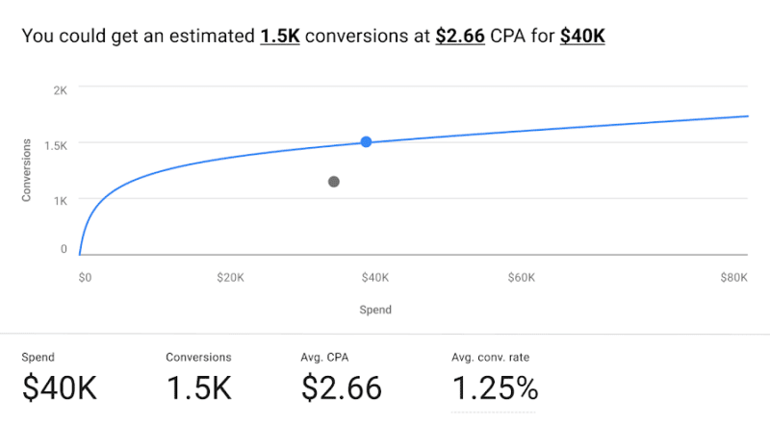Image resolution: width=770 pixels, height=425 pixels.
Task: Select the large 1.5K Conversions metric value
Action: click(x=199, y=387)
